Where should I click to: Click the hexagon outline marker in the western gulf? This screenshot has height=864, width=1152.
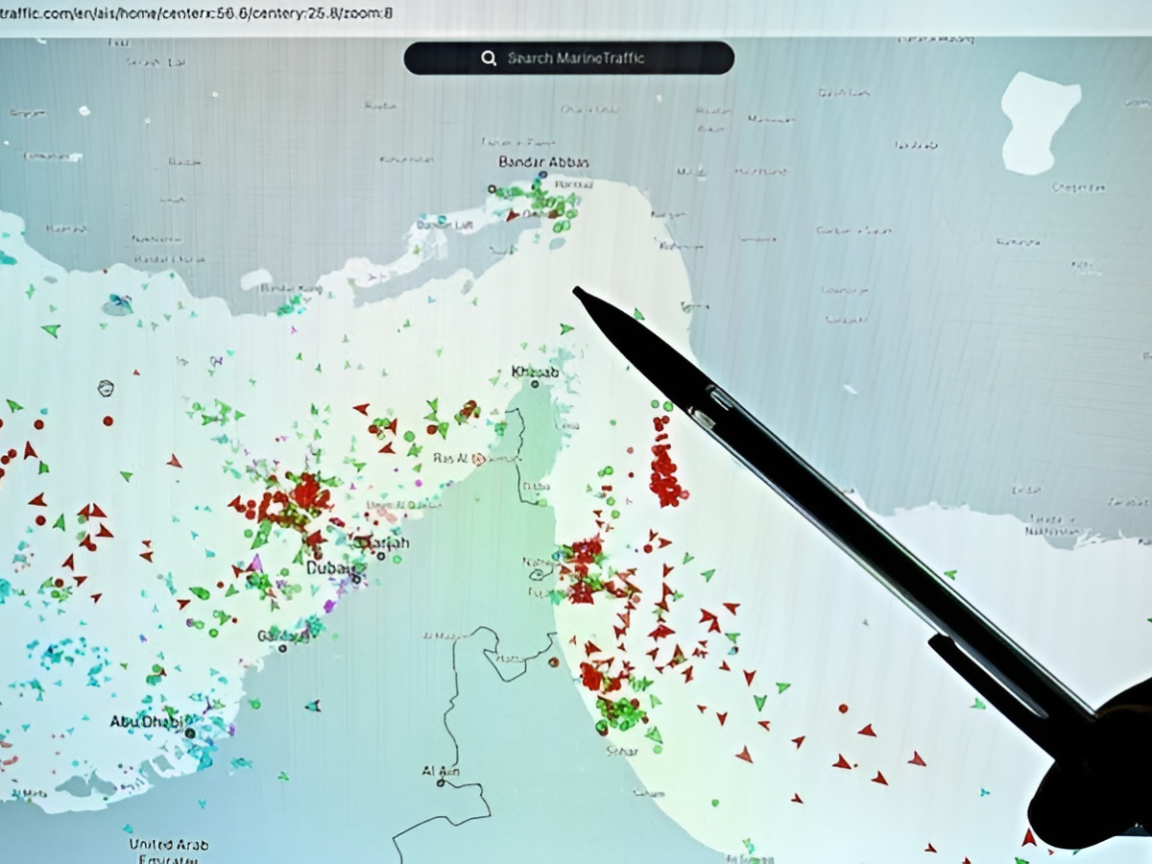point(106,388)
